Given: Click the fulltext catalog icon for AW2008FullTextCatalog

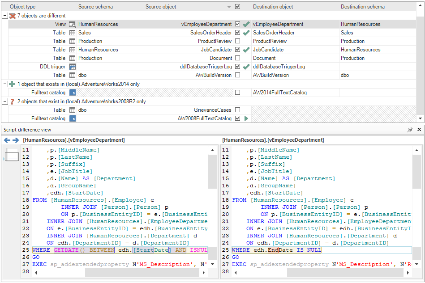Looking at the screenshot, I should click(73, 118).
